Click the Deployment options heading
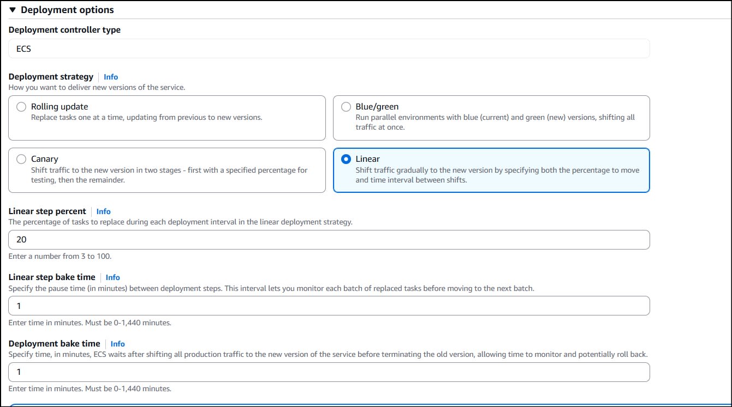This screenshot has height=407, width=732. [67, 10]
